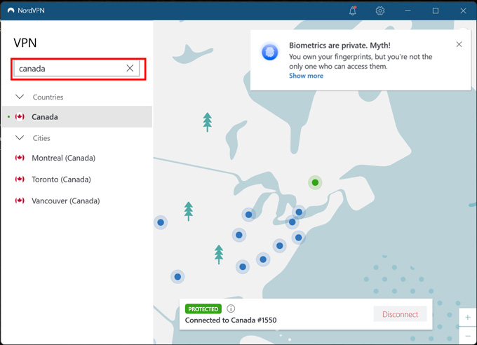
Task: Click the 'Connected to Canada #1550' text
Action: (x=231, y=320)
